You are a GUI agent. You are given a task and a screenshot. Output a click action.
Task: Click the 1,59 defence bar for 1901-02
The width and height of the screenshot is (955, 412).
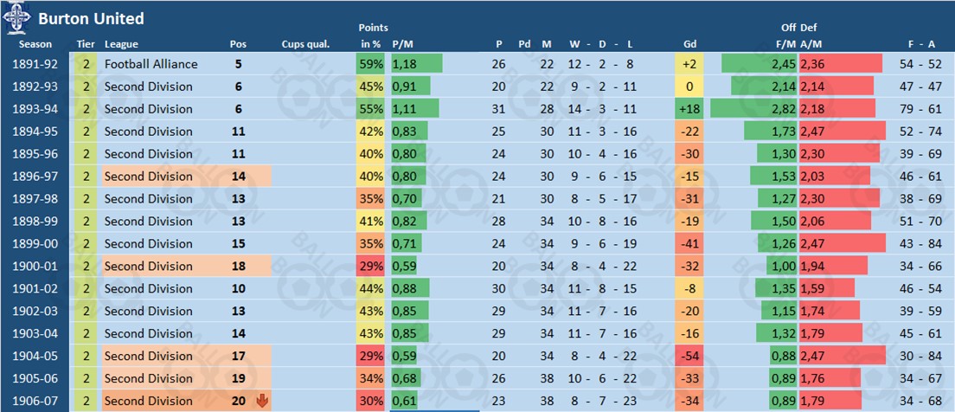(826, 288)
